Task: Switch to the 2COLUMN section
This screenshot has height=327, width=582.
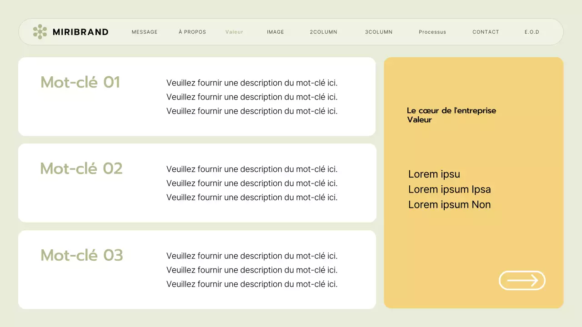Action: pyautogui.click(x=323, y=32)
